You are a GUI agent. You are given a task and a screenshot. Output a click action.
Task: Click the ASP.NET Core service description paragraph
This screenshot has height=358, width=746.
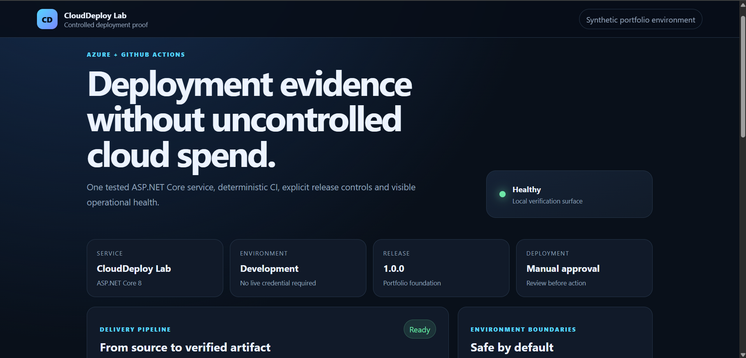[251, 195]
